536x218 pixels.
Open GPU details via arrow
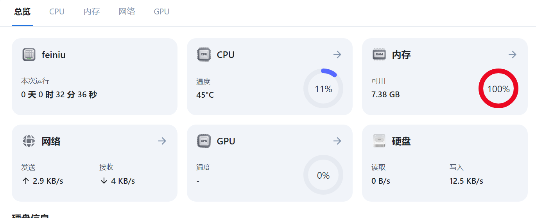[337, 141]
